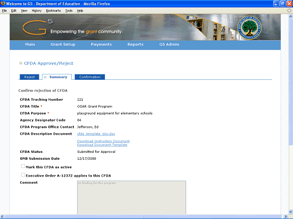
Task: Click the horizontal scrollbar thumb
Action: tap(143, 217)
